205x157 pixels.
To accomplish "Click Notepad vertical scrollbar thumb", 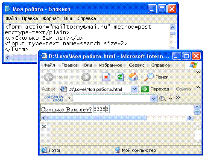I will (173, 33).
